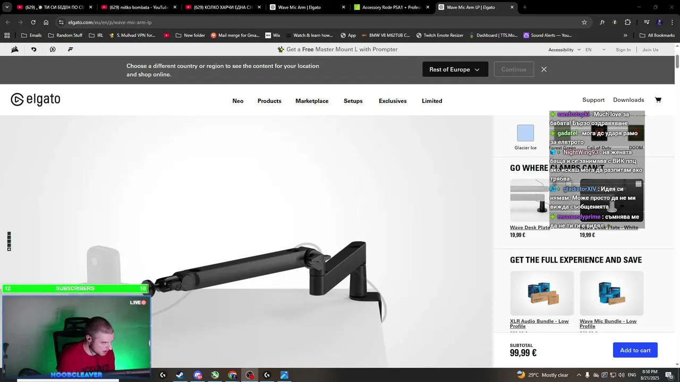Open the XLR Audio Bundle product thumbnail

pos(542,293)
